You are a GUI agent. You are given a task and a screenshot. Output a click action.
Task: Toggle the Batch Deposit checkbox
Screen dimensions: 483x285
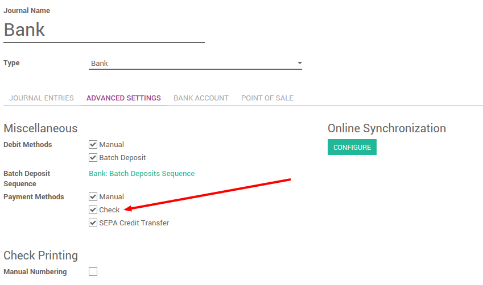pyautogui.click(x=93, y=158)
